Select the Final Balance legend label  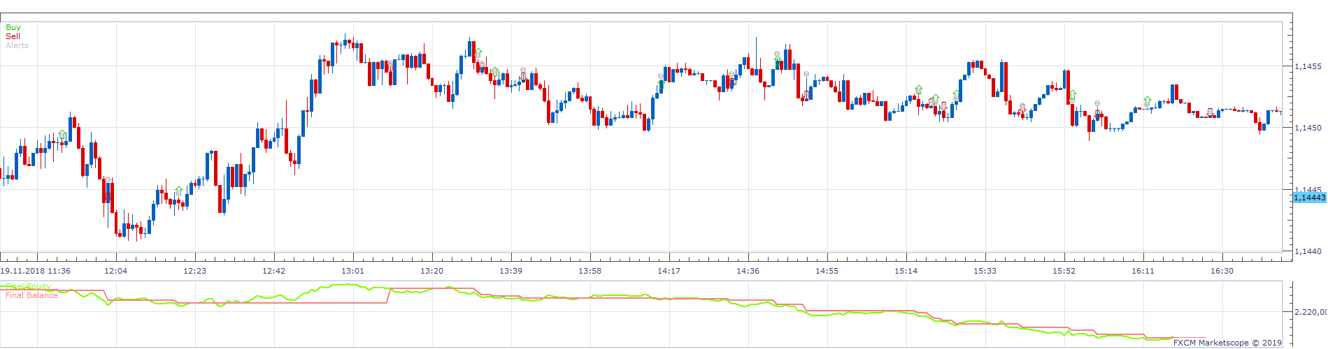coord(31,295)
